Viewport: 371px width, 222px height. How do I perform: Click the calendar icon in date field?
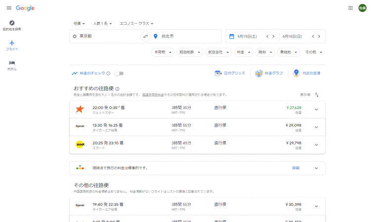click(232, 37)
